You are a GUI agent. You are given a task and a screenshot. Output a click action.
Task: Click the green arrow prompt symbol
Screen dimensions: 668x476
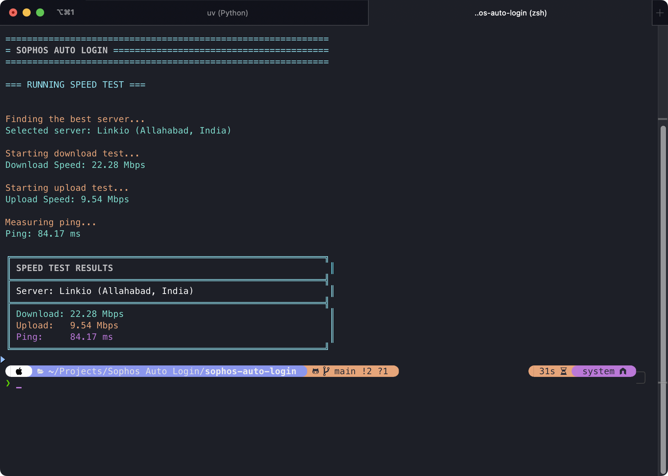(x=8, y=383)
